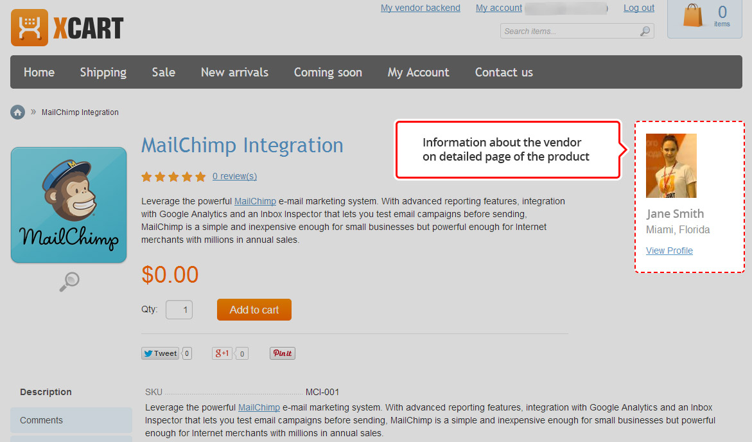The height and width of the screenshot is (442, 752).
Task: Click the cart's 0 items counter
Action: 722,15
